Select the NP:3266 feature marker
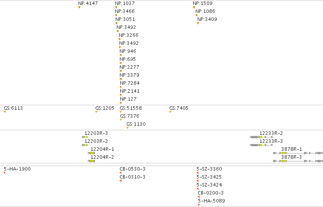This screenshot has height=207, width=323. pyautogui.click(x=120, y=39)
